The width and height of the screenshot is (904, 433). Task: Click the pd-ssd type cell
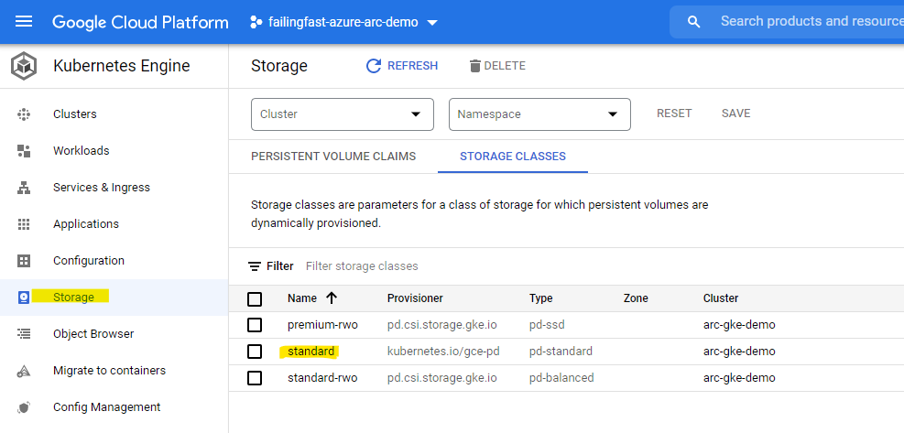(547, 325)
